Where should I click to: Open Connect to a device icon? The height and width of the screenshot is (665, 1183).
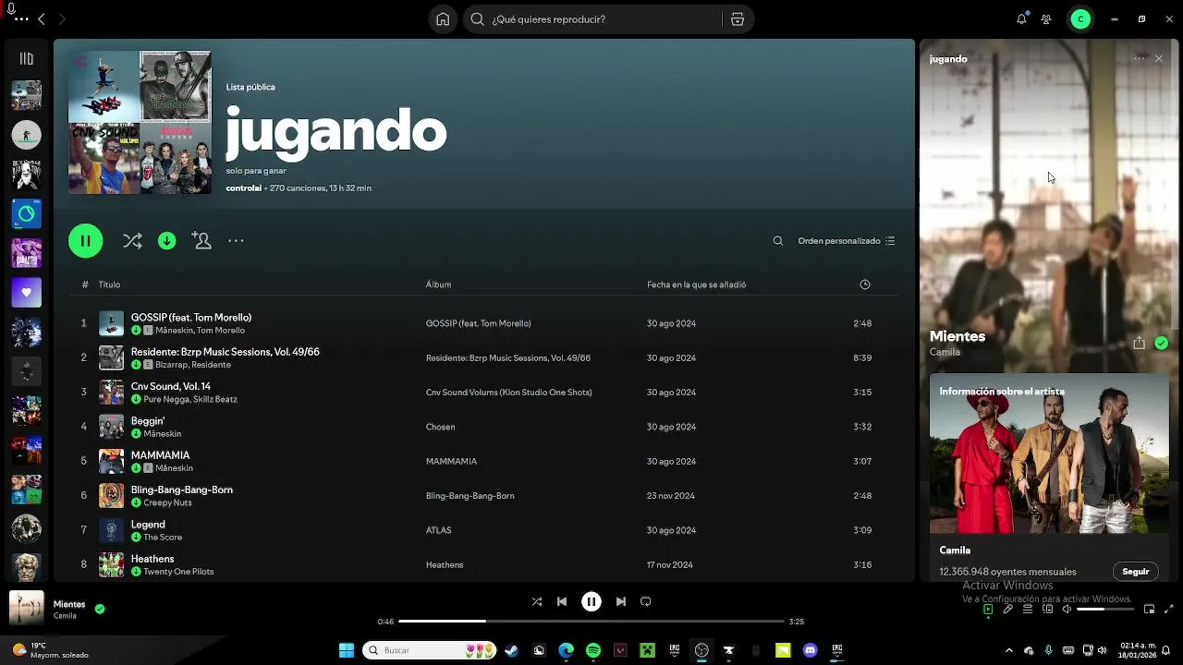1047,610
